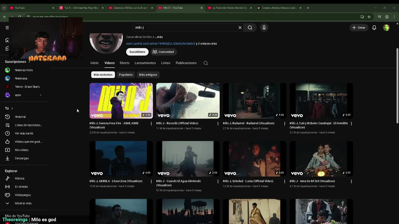Open options for Ama De Mi Sol
This screenshot has width=399, height=224.
(x=351, y=181)
